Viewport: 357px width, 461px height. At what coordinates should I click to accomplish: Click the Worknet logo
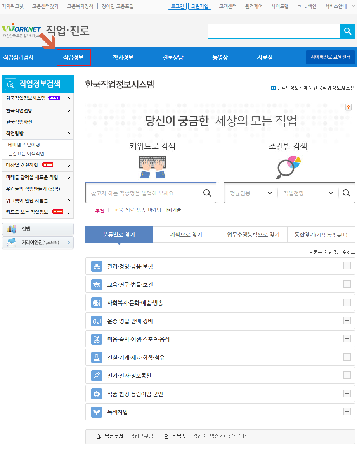pos(22,30)
